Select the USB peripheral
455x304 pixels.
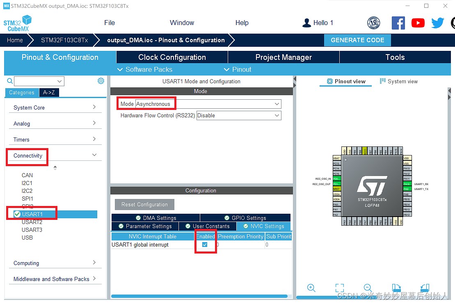coord(27,238)
